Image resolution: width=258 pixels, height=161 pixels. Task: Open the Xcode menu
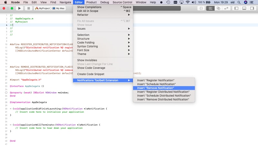point(15,2)
